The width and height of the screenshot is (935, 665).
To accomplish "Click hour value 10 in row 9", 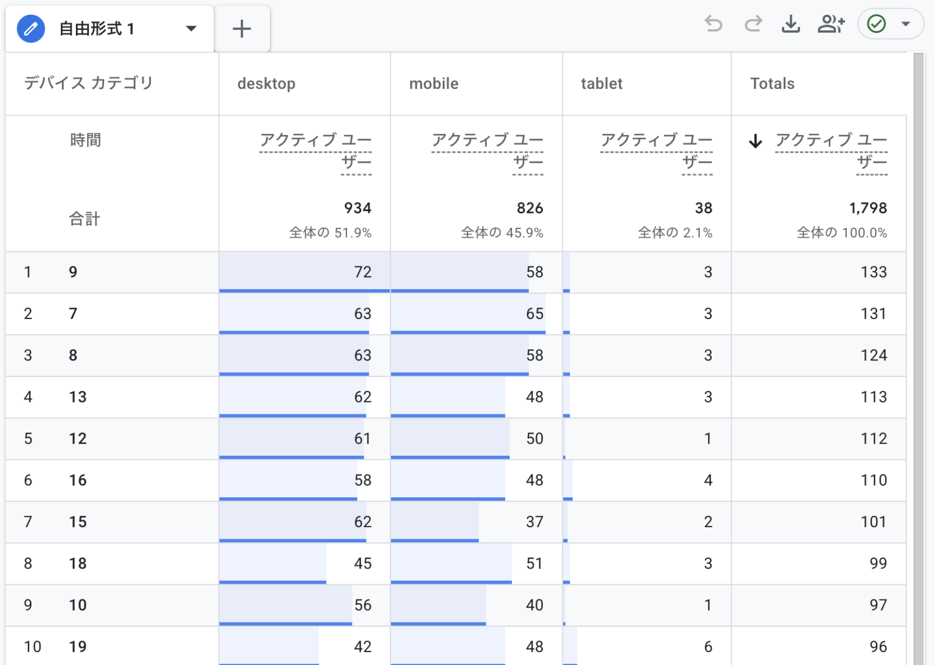I will point(78,605).
